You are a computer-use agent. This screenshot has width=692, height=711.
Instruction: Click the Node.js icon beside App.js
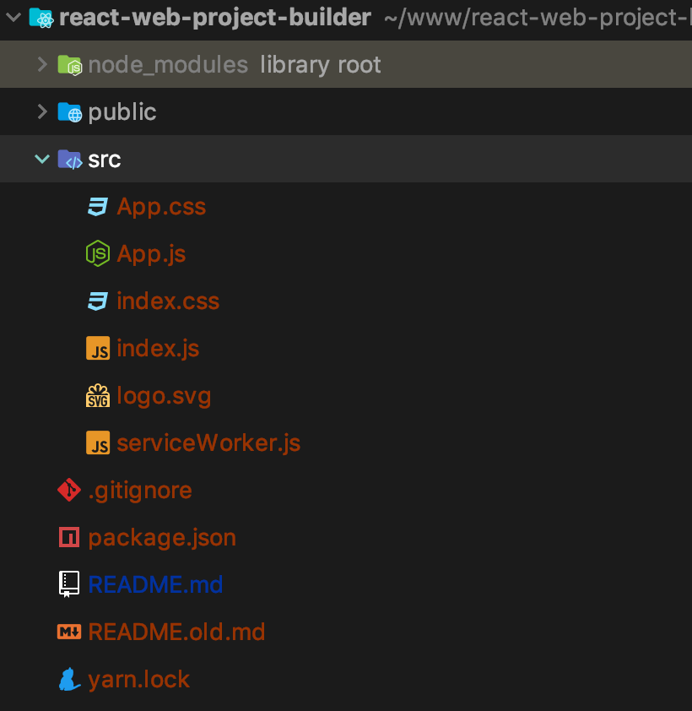pyautogui.click(x=98, y=253)
